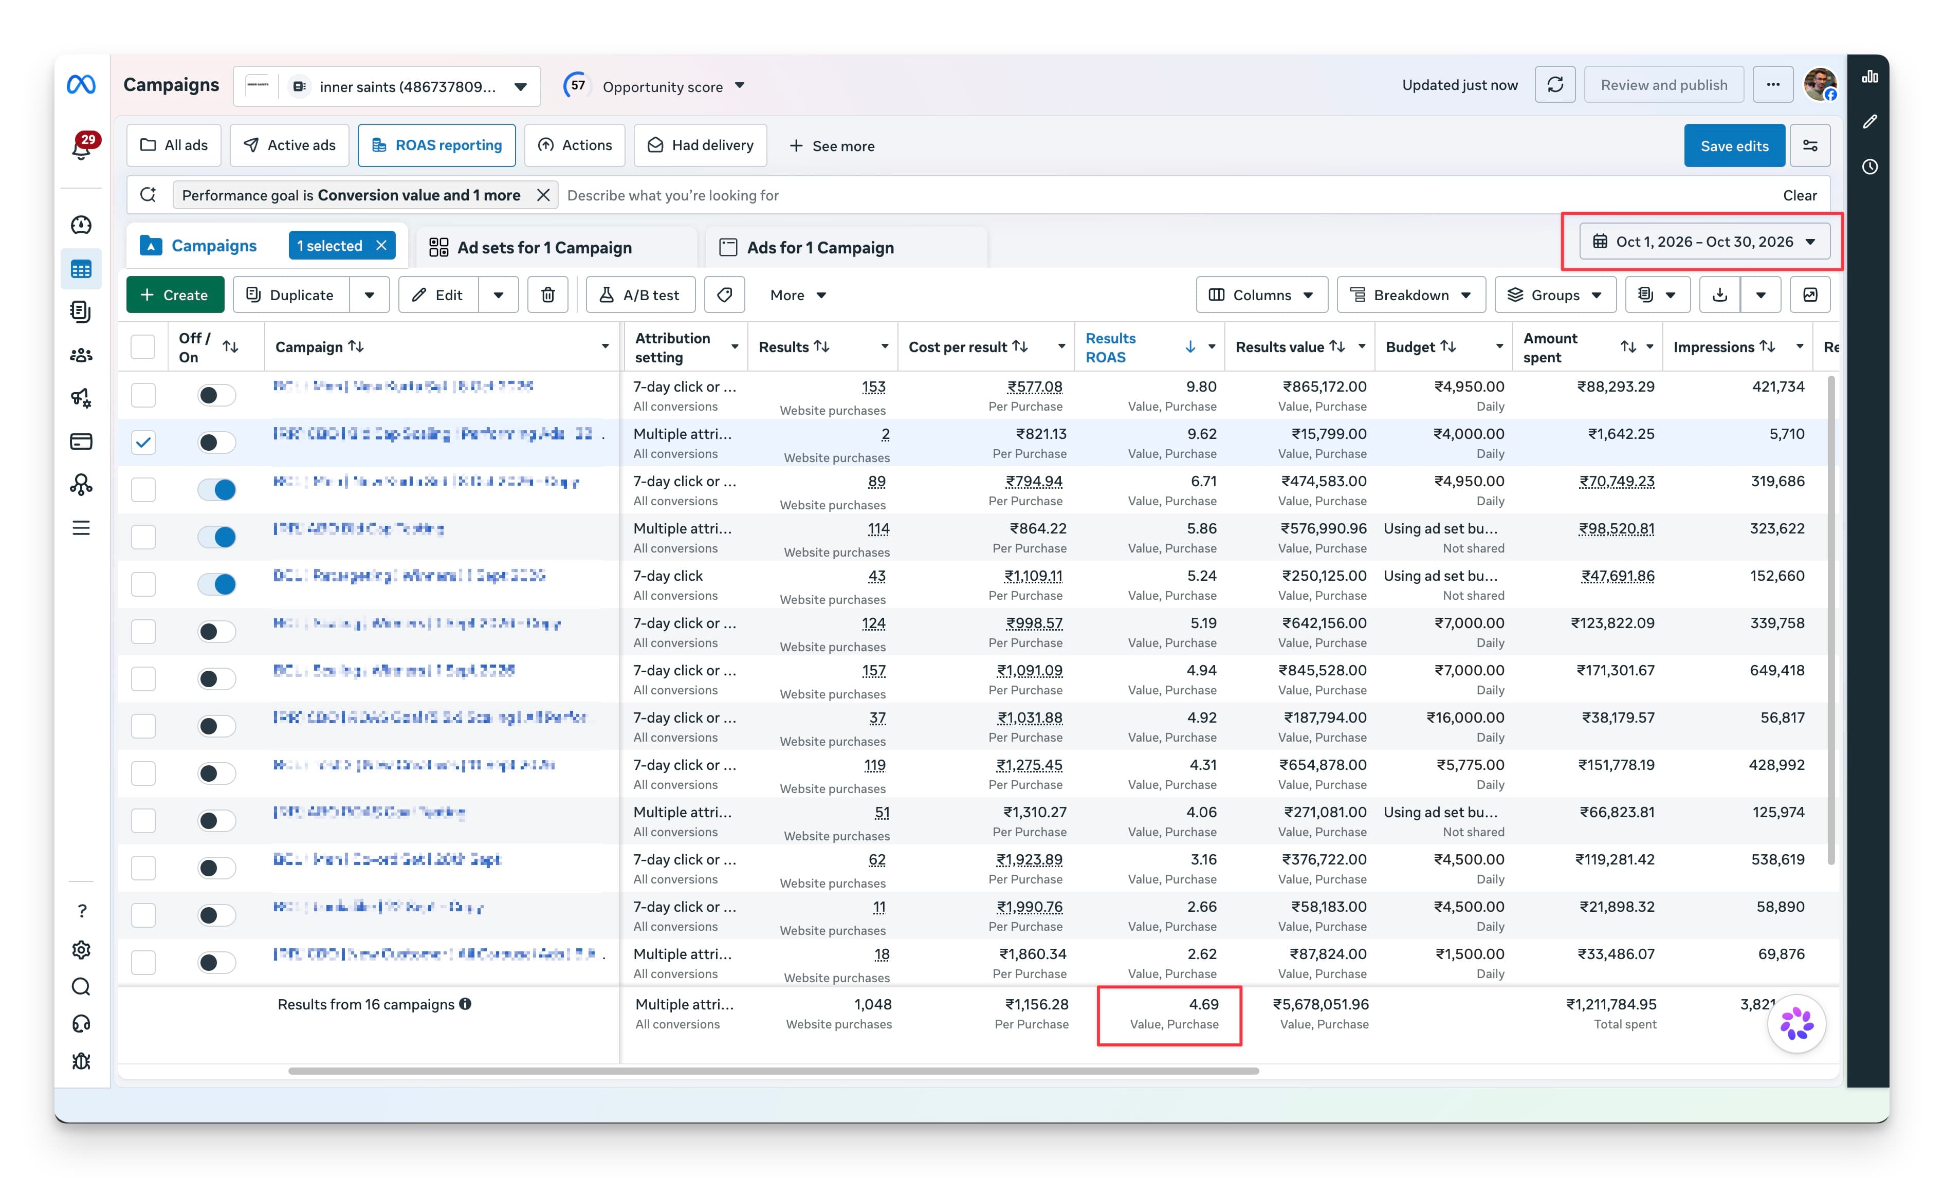Click the horizontal table scrollbar

tap(773, 1072)
